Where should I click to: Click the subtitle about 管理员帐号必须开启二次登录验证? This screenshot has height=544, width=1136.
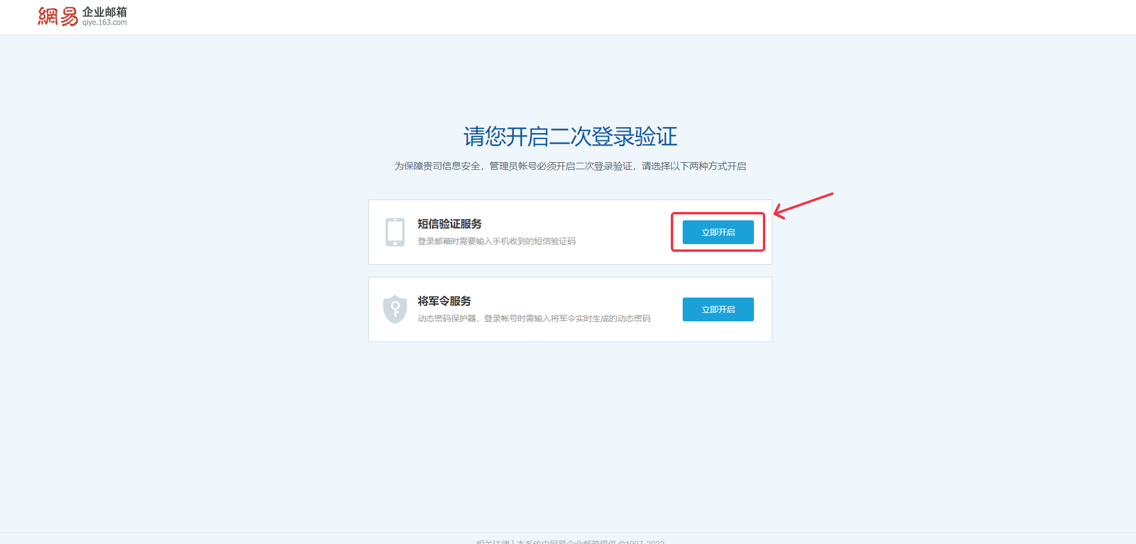[570, 166]
